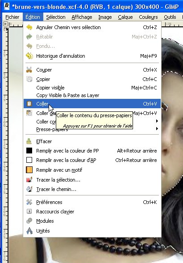The height and width of the screenshot is (263, 183).
Task: Click the undo history icon beside Historique d'annulation
Action: (29, 56)
